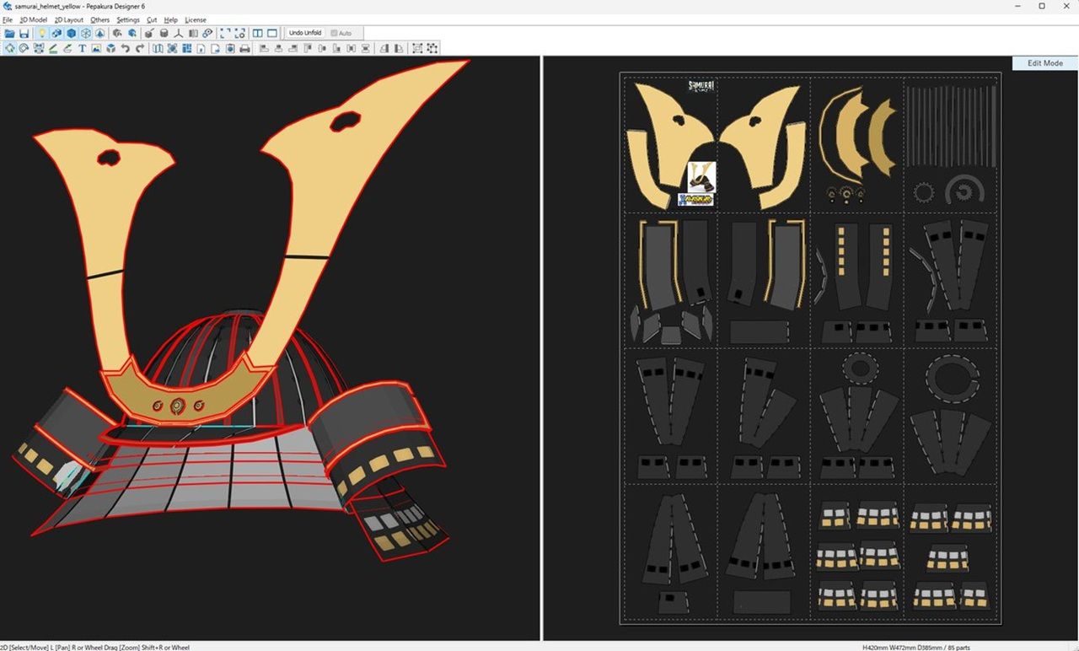This screenshot has width=1079, height=651.
Task: Select the Rotate tool icon
Action: [x=24, y=49]
